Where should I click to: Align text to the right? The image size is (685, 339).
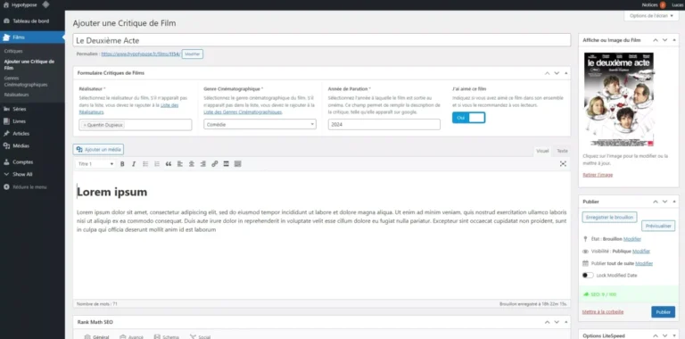coord(202,164)
